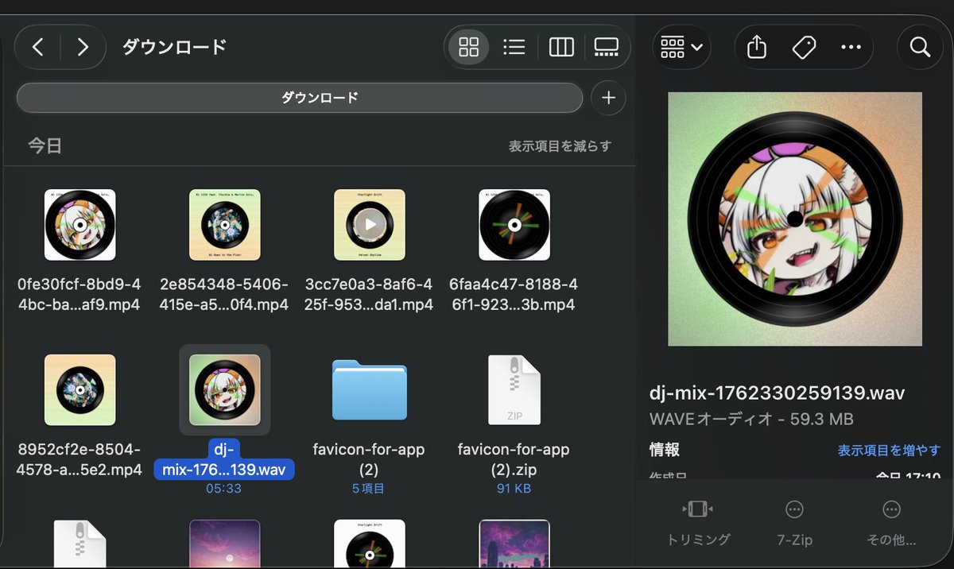Click file name 0fe30fcf-8bd9-44bc-ba...af9.mp4
This screenshot has height=569, width=954.
tap(79, 294)
